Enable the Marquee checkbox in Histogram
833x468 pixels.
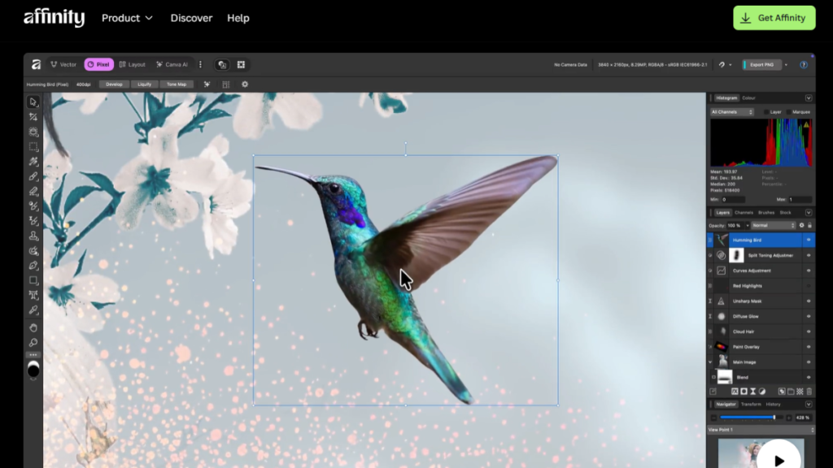click(x=788, y=112)
